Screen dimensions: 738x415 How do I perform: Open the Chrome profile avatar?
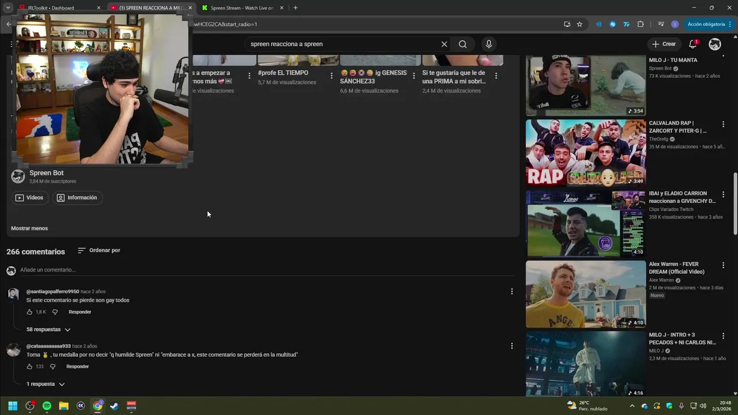675,24
